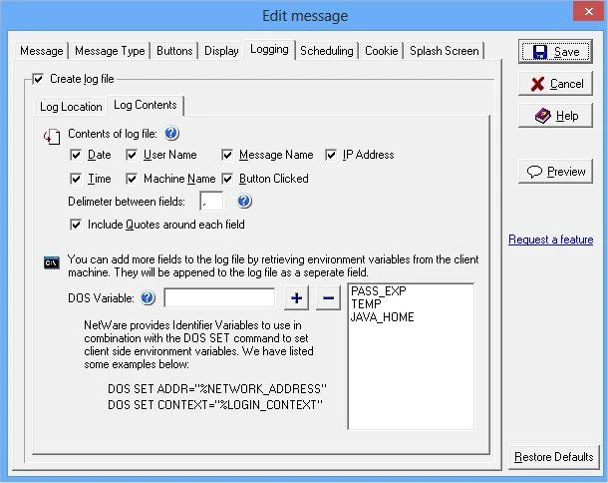The width and height of the screenshot is (608, 483).
Task: Close the Edit message dialog window
Action: tap(582, 15)
